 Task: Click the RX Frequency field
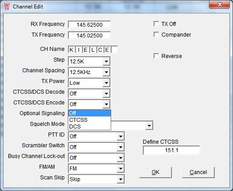pyautogui.click(x=89, y=25)
